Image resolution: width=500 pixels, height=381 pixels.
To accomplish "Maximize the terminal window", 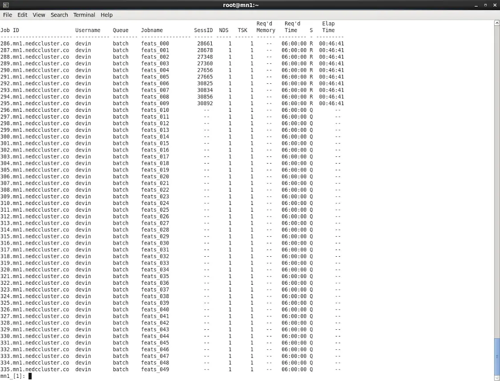I will (x=485, y=5).
